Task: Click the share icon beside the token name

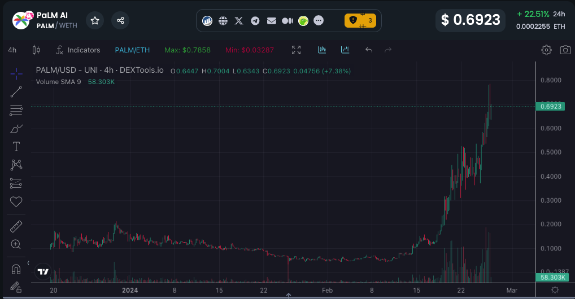Action: coord(120,20)
